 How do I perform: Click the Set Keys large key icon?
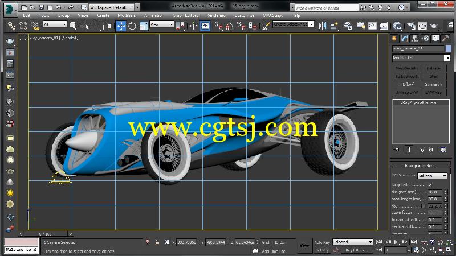pos(305,246)
